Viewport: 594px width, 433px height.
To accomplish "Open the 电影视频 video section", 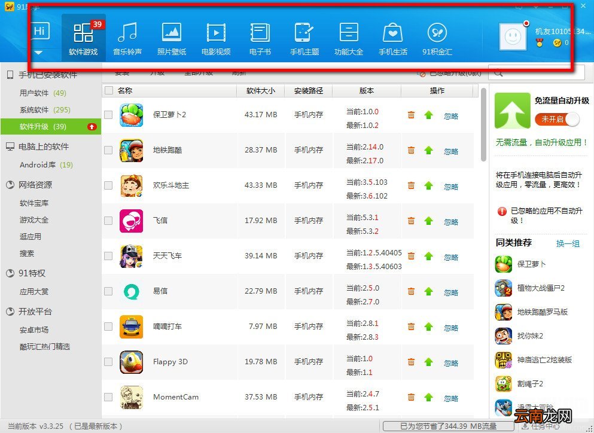I will click(x=216, y=38).
